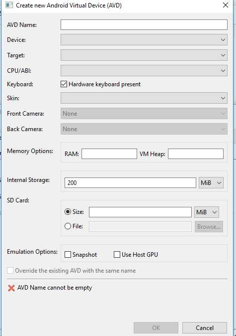Click the red error X icon
Image resolution: width=236 pixels, height=336 pixels.
pos(11,288)
